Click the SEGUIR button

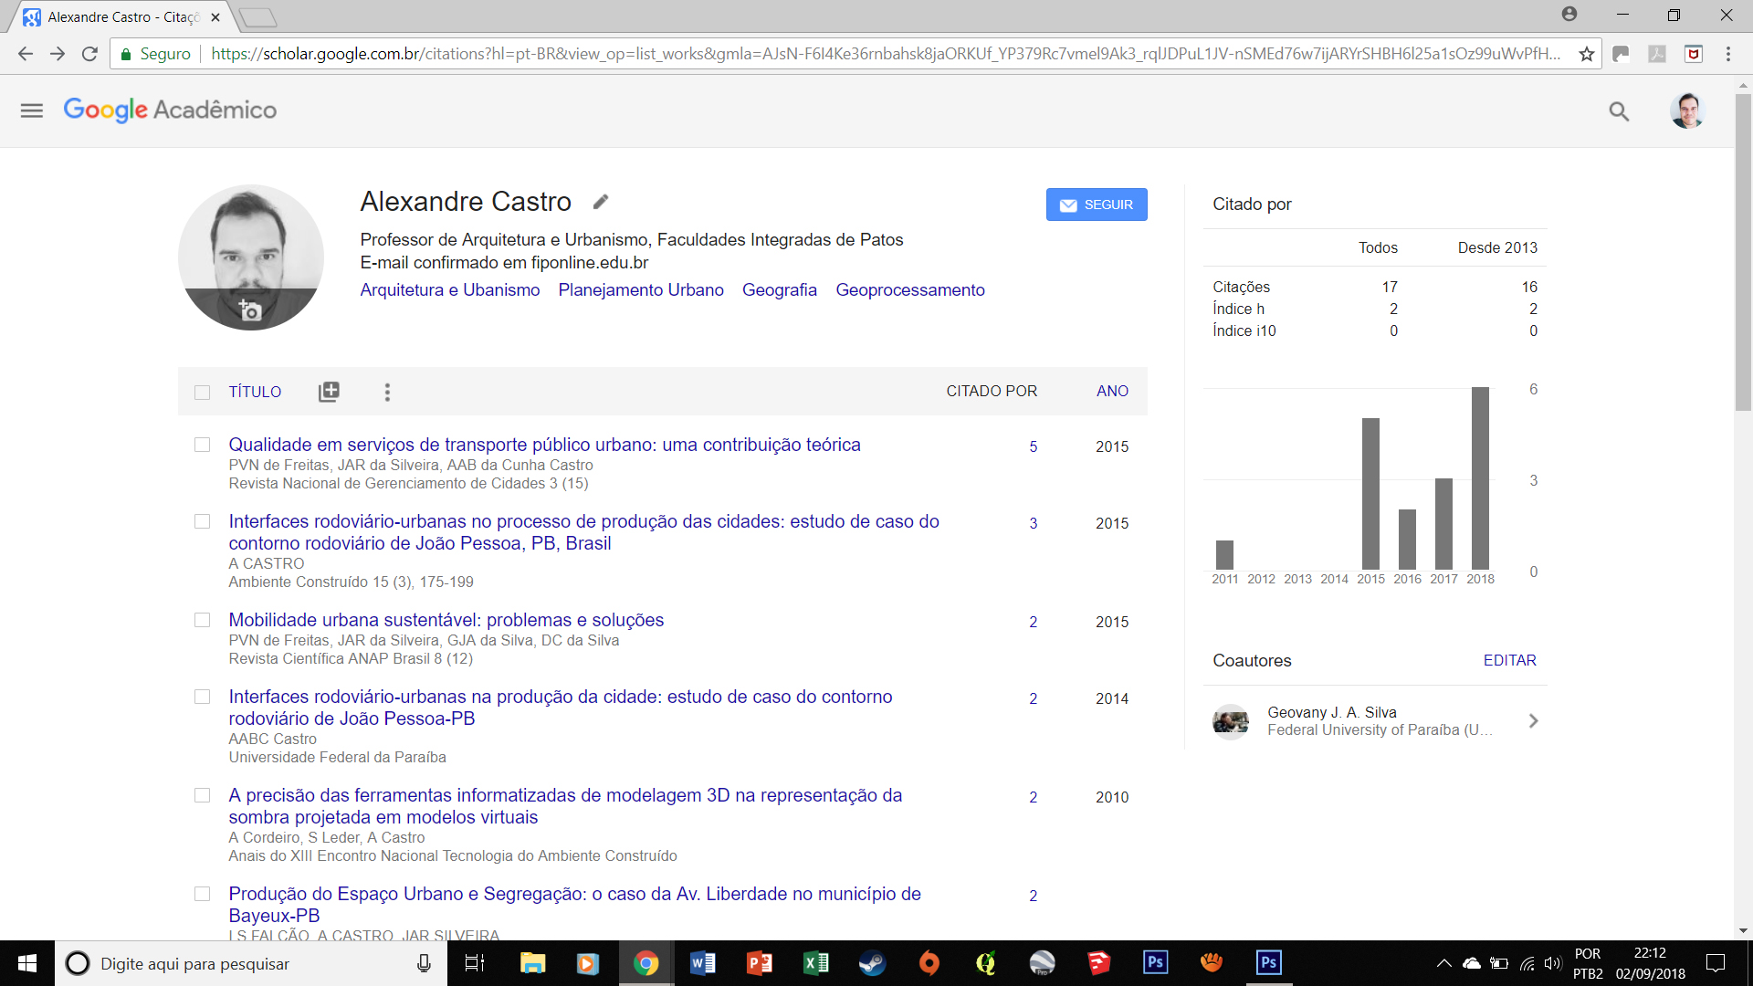tap(1096, 205)
